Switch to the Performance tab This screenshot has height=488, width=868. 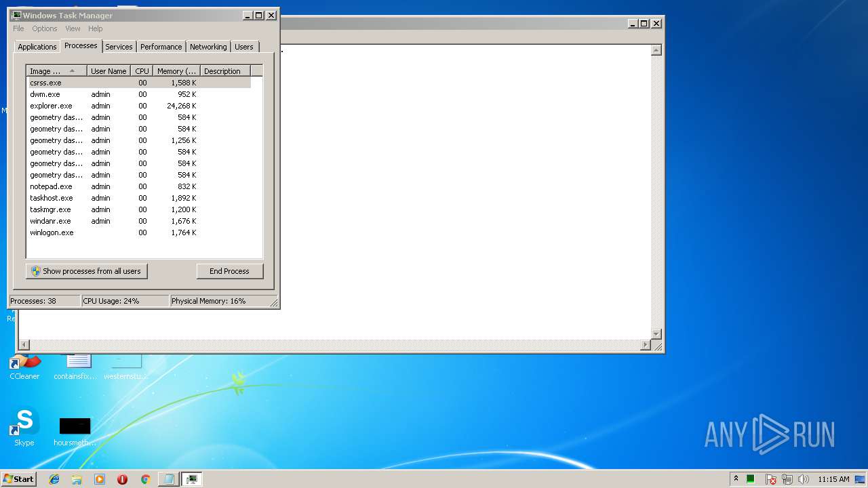pyautogui.click(x=161, y=47)
